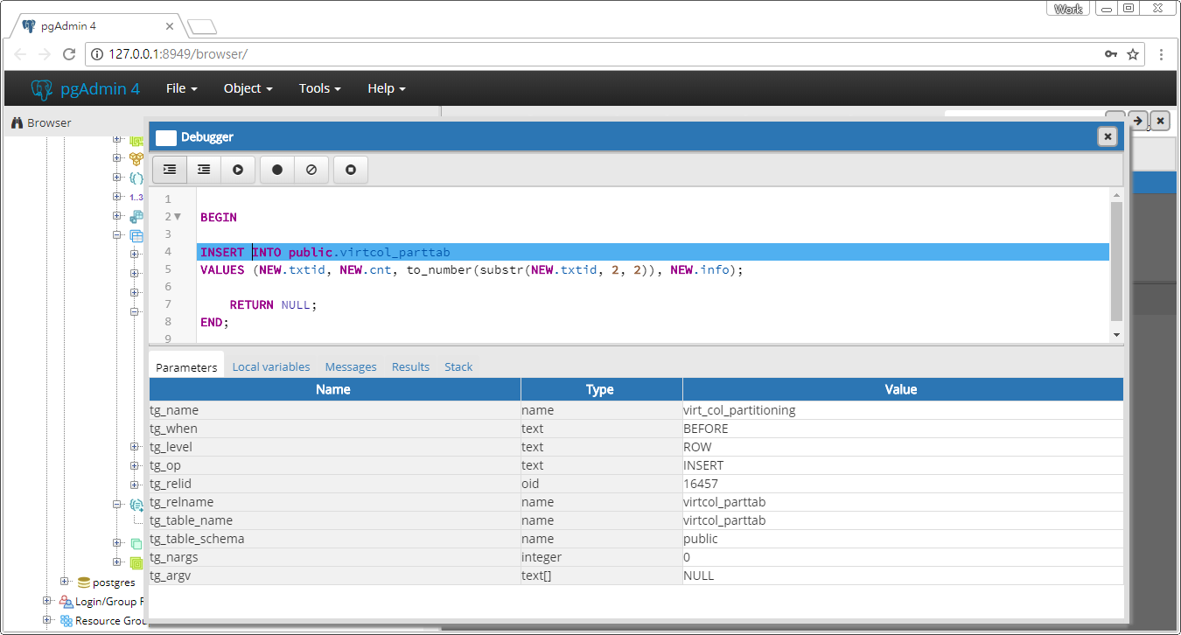Select the yellow cubes tree node icon
Image resolution: width=1181 pixels, height=635 pixels.
[x=136, y=158]
